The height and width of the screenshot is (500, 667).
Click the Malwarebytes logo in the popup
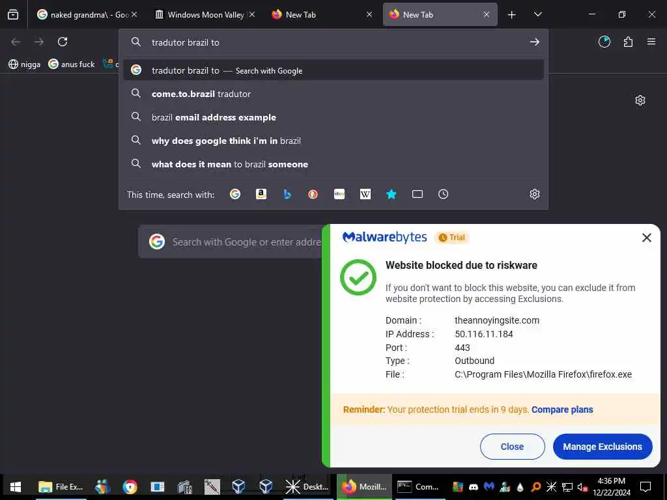pyautogui.click(x=384, y=237)
